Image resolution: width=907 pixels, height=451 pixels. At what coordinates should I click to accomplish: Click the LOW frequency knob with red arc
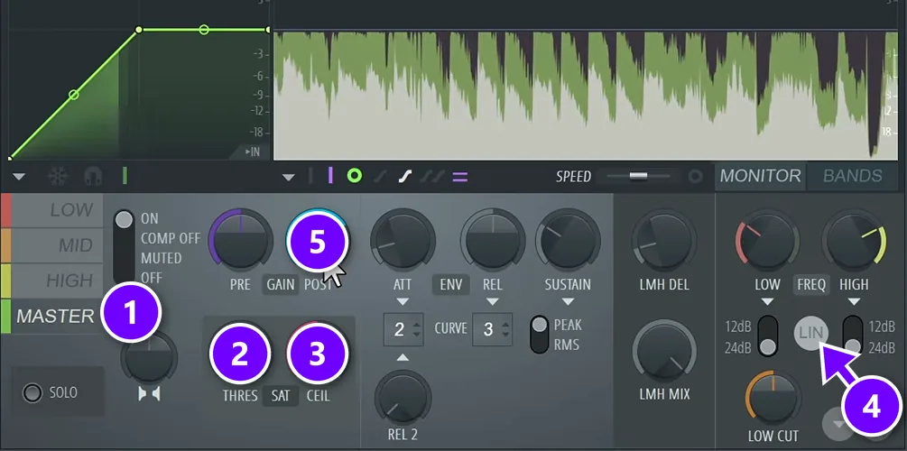[x=767, y=240]
